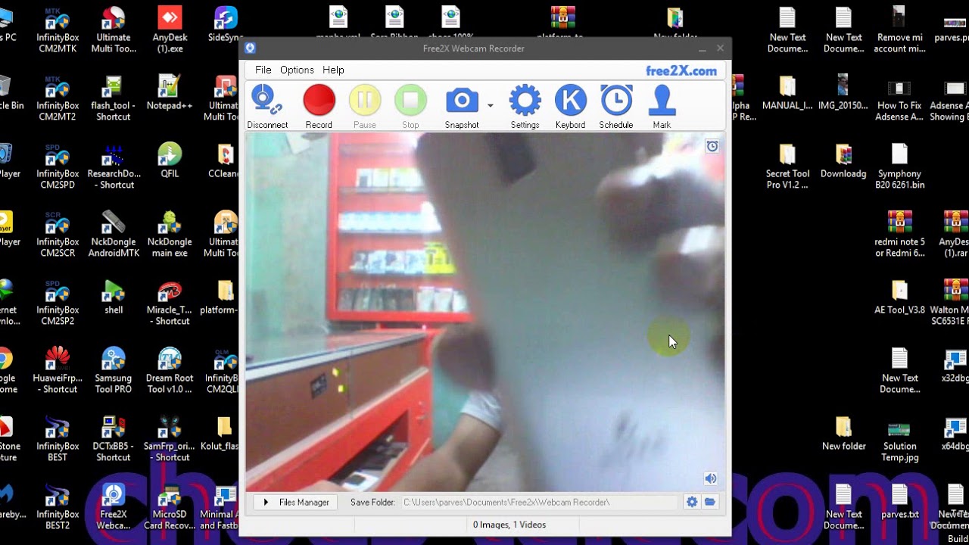Take a Snapshot with the camera icon
The height and width of the screenshot is (545, 969).
click(462, 107)
